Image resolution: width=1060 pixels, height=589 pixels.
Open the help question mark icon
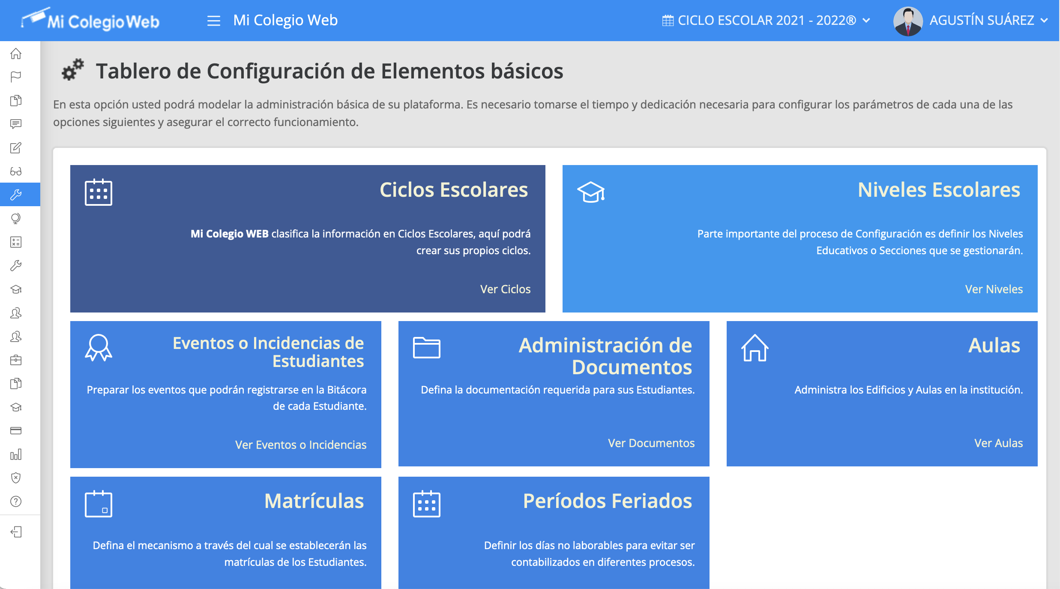(x=16, y=502)
